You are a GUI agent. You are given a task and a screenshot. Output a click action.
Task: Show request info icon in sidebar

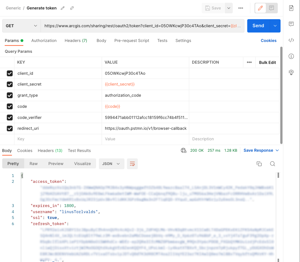point(291,56)
